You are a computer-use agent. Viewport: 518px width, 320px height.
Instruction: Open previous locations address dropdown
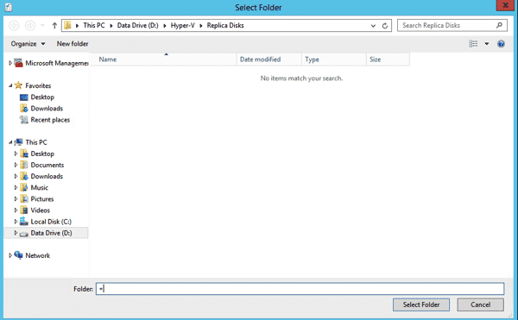pos(373,25)
